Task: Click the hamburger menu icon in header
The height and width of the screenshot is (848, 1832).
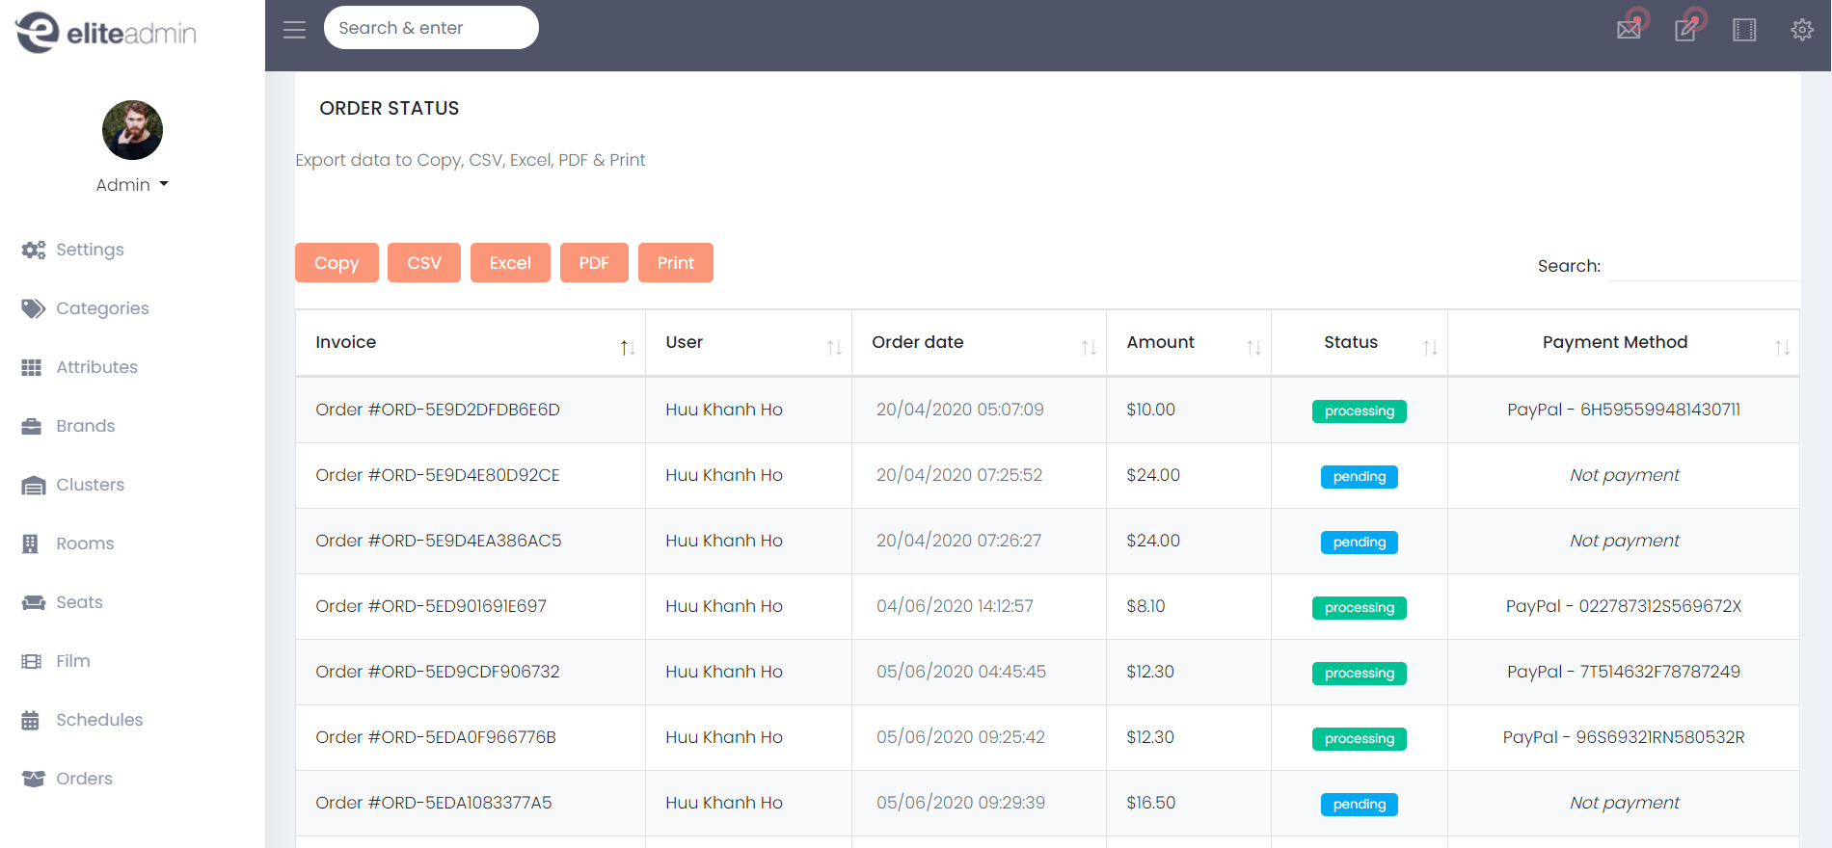Action: (294, 30)
